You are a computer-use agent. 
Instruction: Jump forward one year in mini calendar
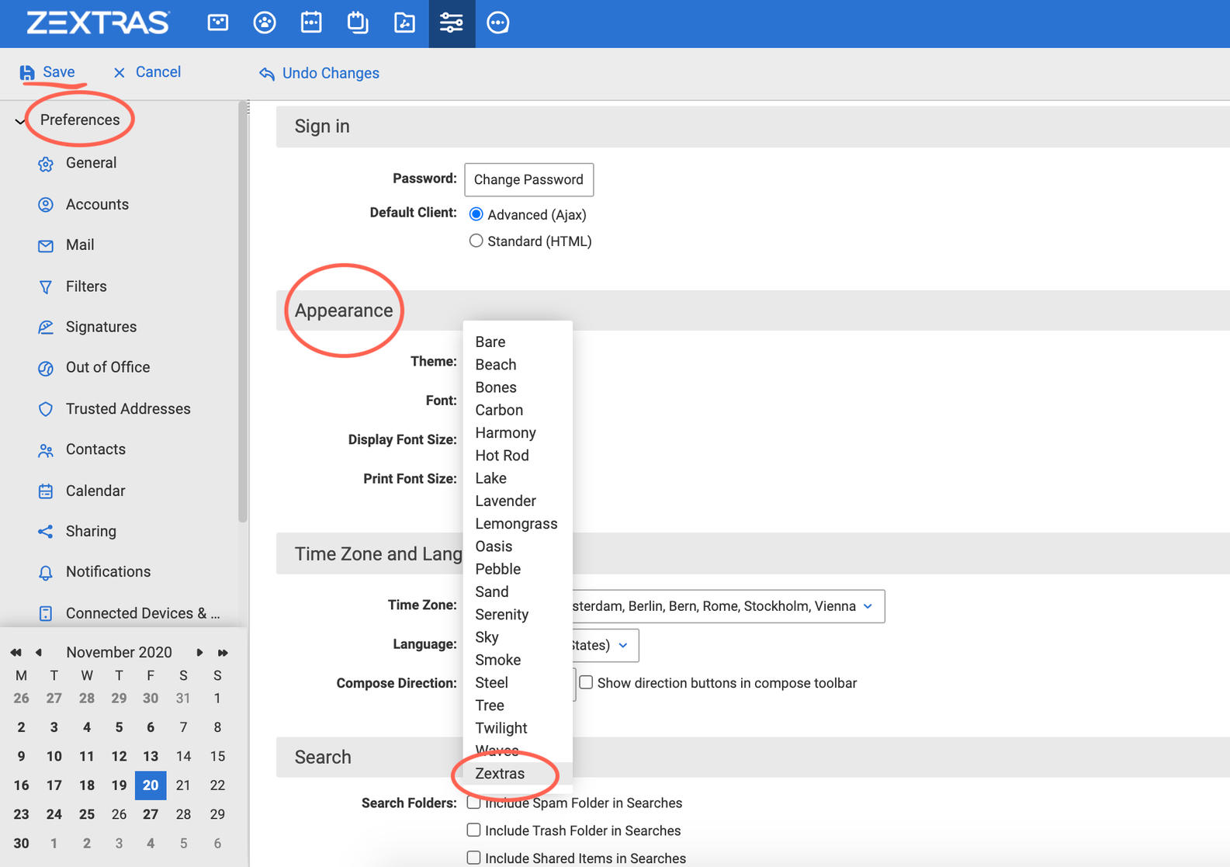pos(223,653)
